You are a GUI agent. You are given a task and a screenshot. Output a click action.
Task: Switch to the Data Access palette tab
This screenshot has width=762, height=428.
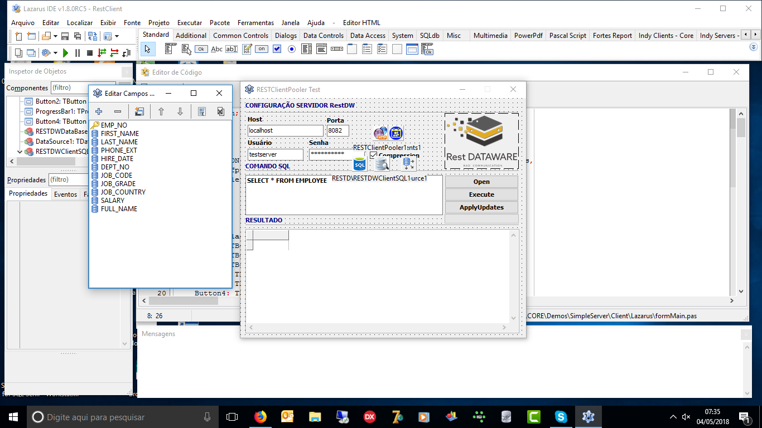point(368,35)
